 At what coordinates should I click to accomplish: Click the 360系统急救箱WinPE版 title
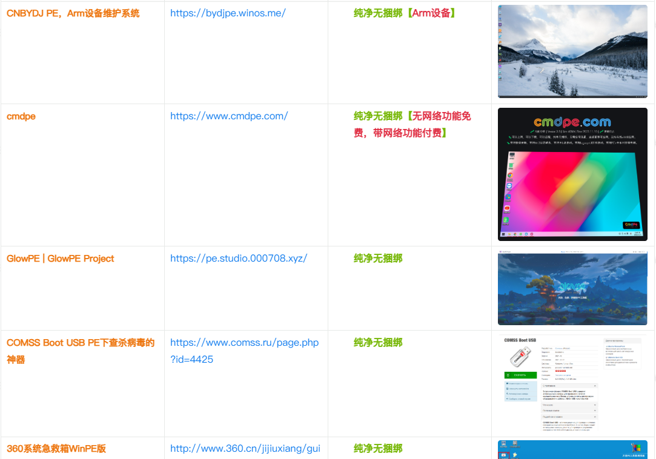(x=56, y=449)
